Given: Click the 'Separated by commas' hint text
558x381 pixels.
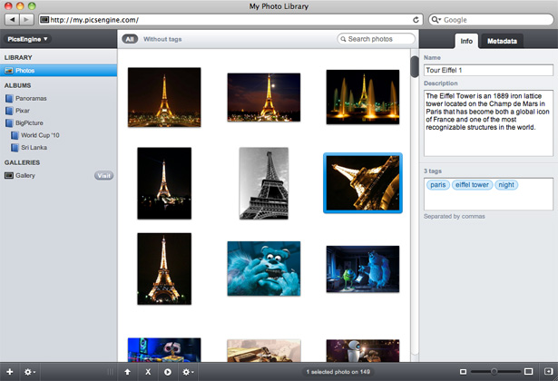Looking at the screenshot, I should point(454,216).
